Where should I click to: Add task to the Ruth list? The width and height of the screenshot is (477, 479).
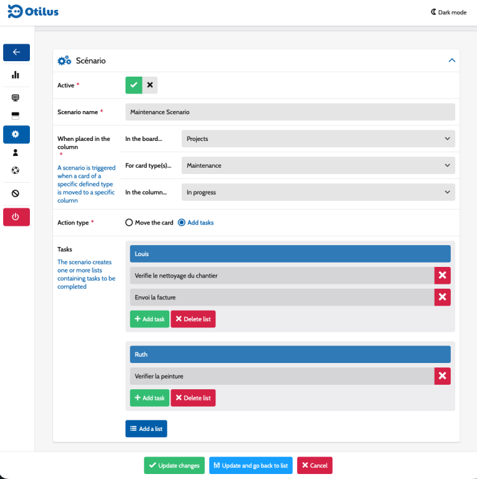pyautogui.click(x=149, y=398)
